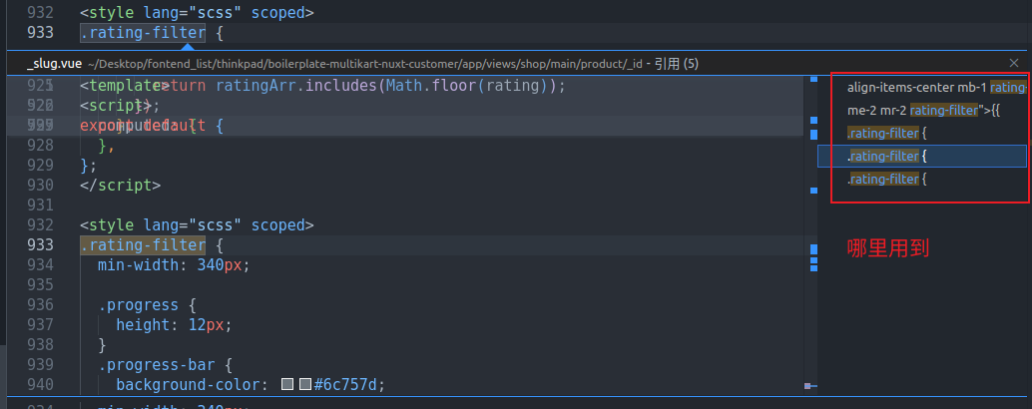Click the closing </script> tag
1032x409 pixels.
[120, 186]
